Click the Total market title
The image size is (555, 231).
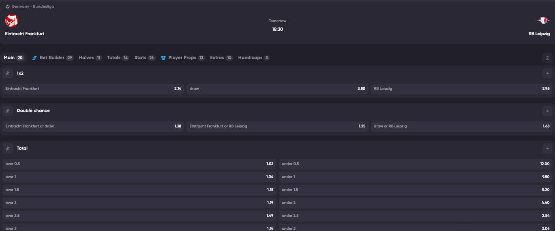pos(22,148)
